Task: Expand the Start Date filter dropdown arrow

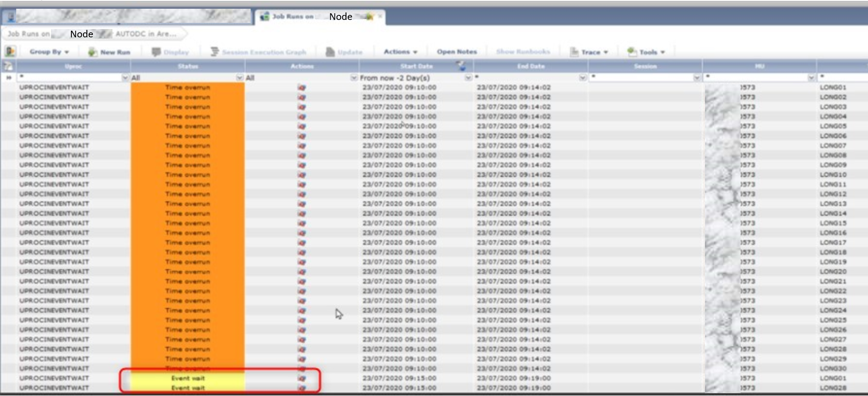Action: [x=468, y=78]
